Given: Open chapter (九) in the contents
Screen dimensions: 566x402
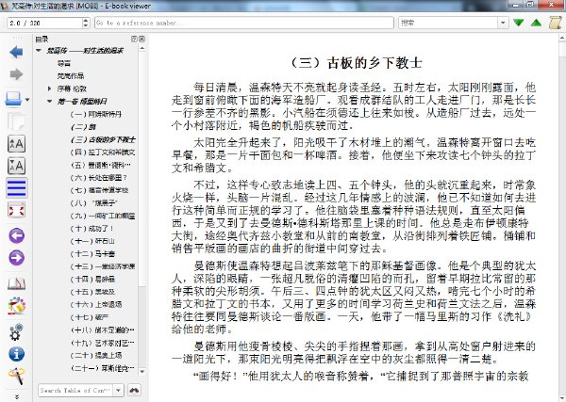Looking at the screenshot, I should (103, 216).
